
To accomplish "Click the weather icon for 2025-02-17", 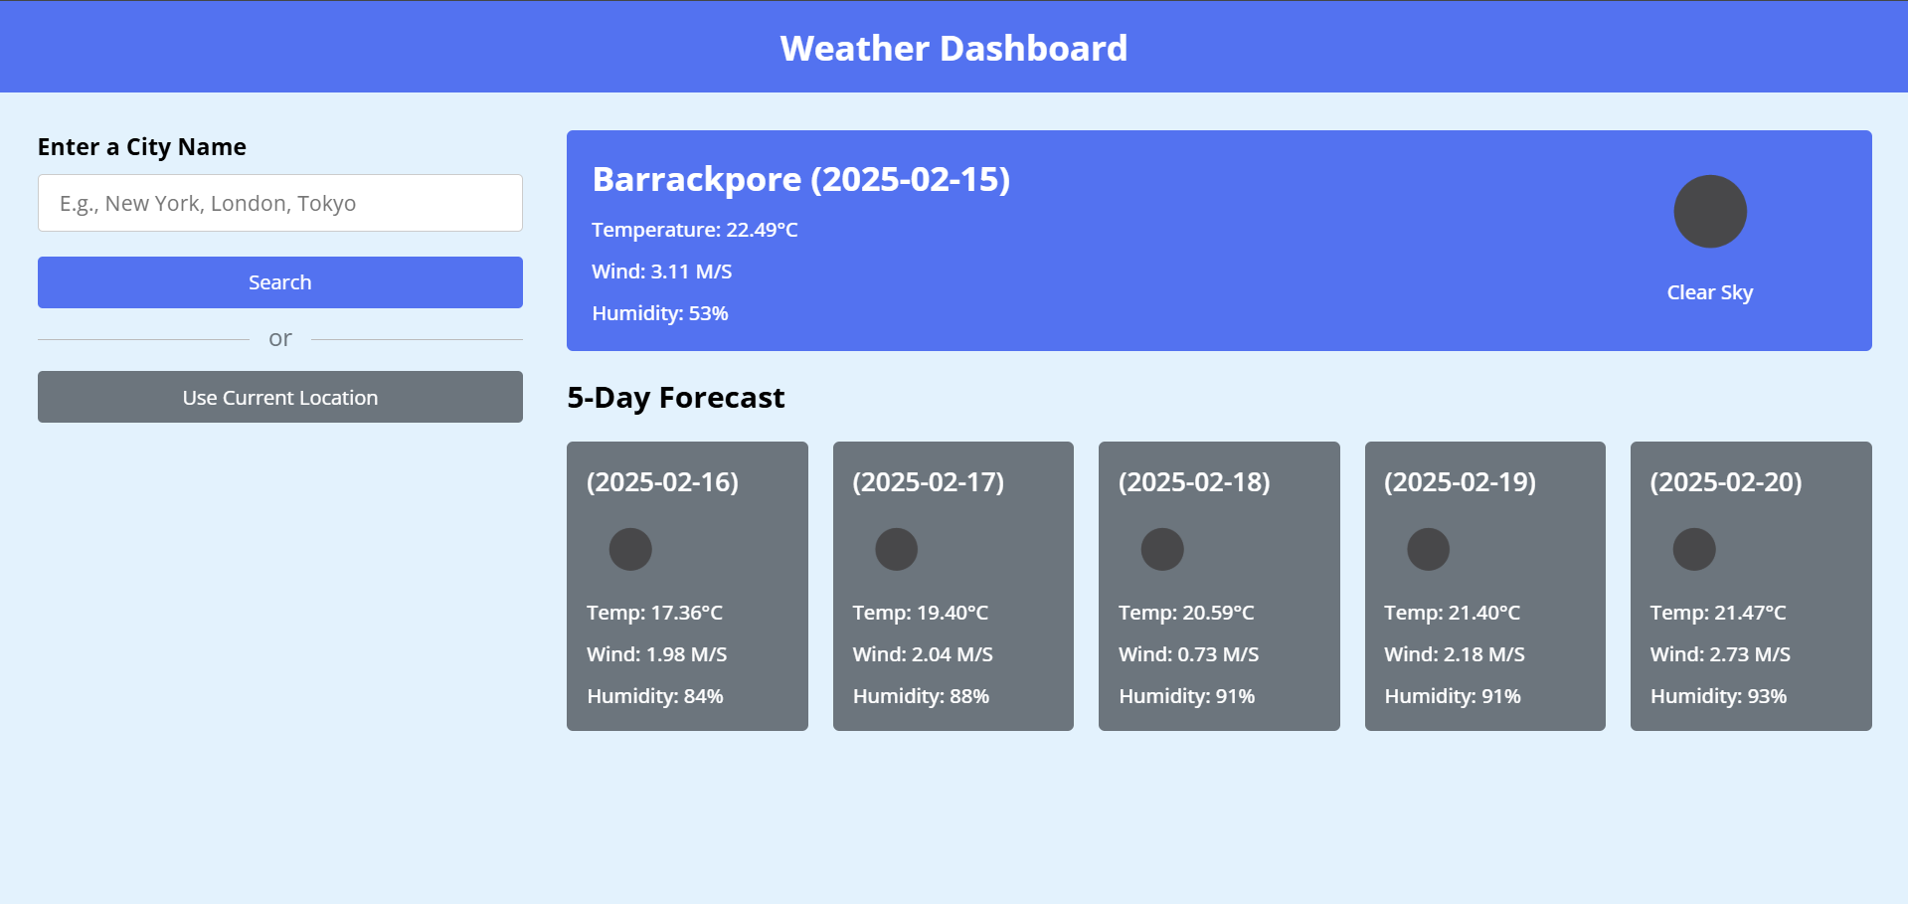I will point(896,548).
